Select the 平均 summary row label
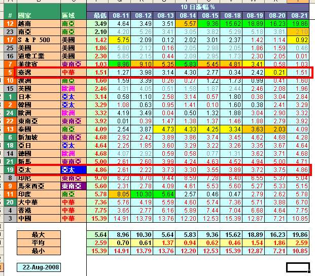This screenshot has height=276, width=315. pos(38,243)
